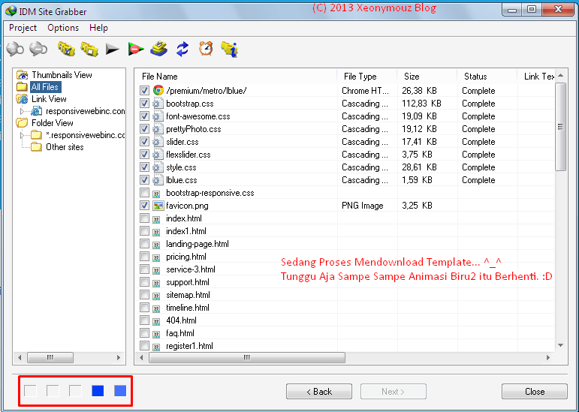
Task: Open the scheduler alarm clock icon
Action: [x=206, y=48]
